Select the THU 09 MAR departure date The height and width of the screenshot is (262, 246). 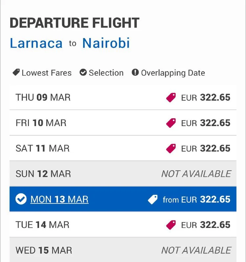click(43, 98)
